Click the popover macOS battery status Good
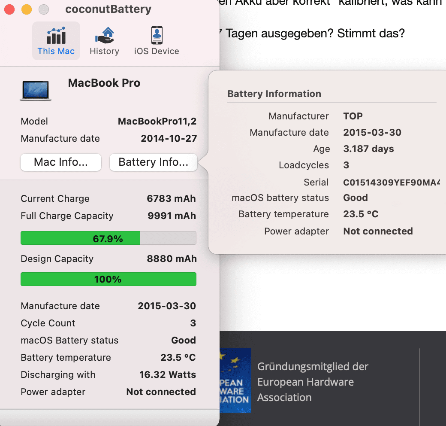The height and width of the screenshot is (426, 446). [356, 198]
